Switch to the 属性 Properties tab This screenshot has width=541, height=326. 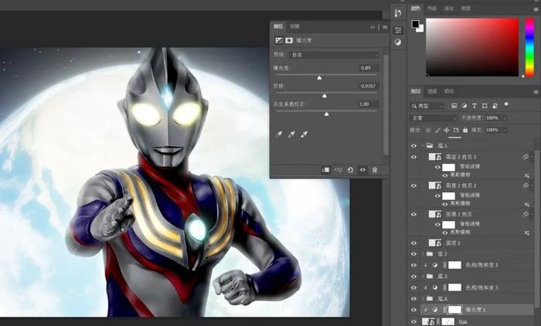point(278,26)
